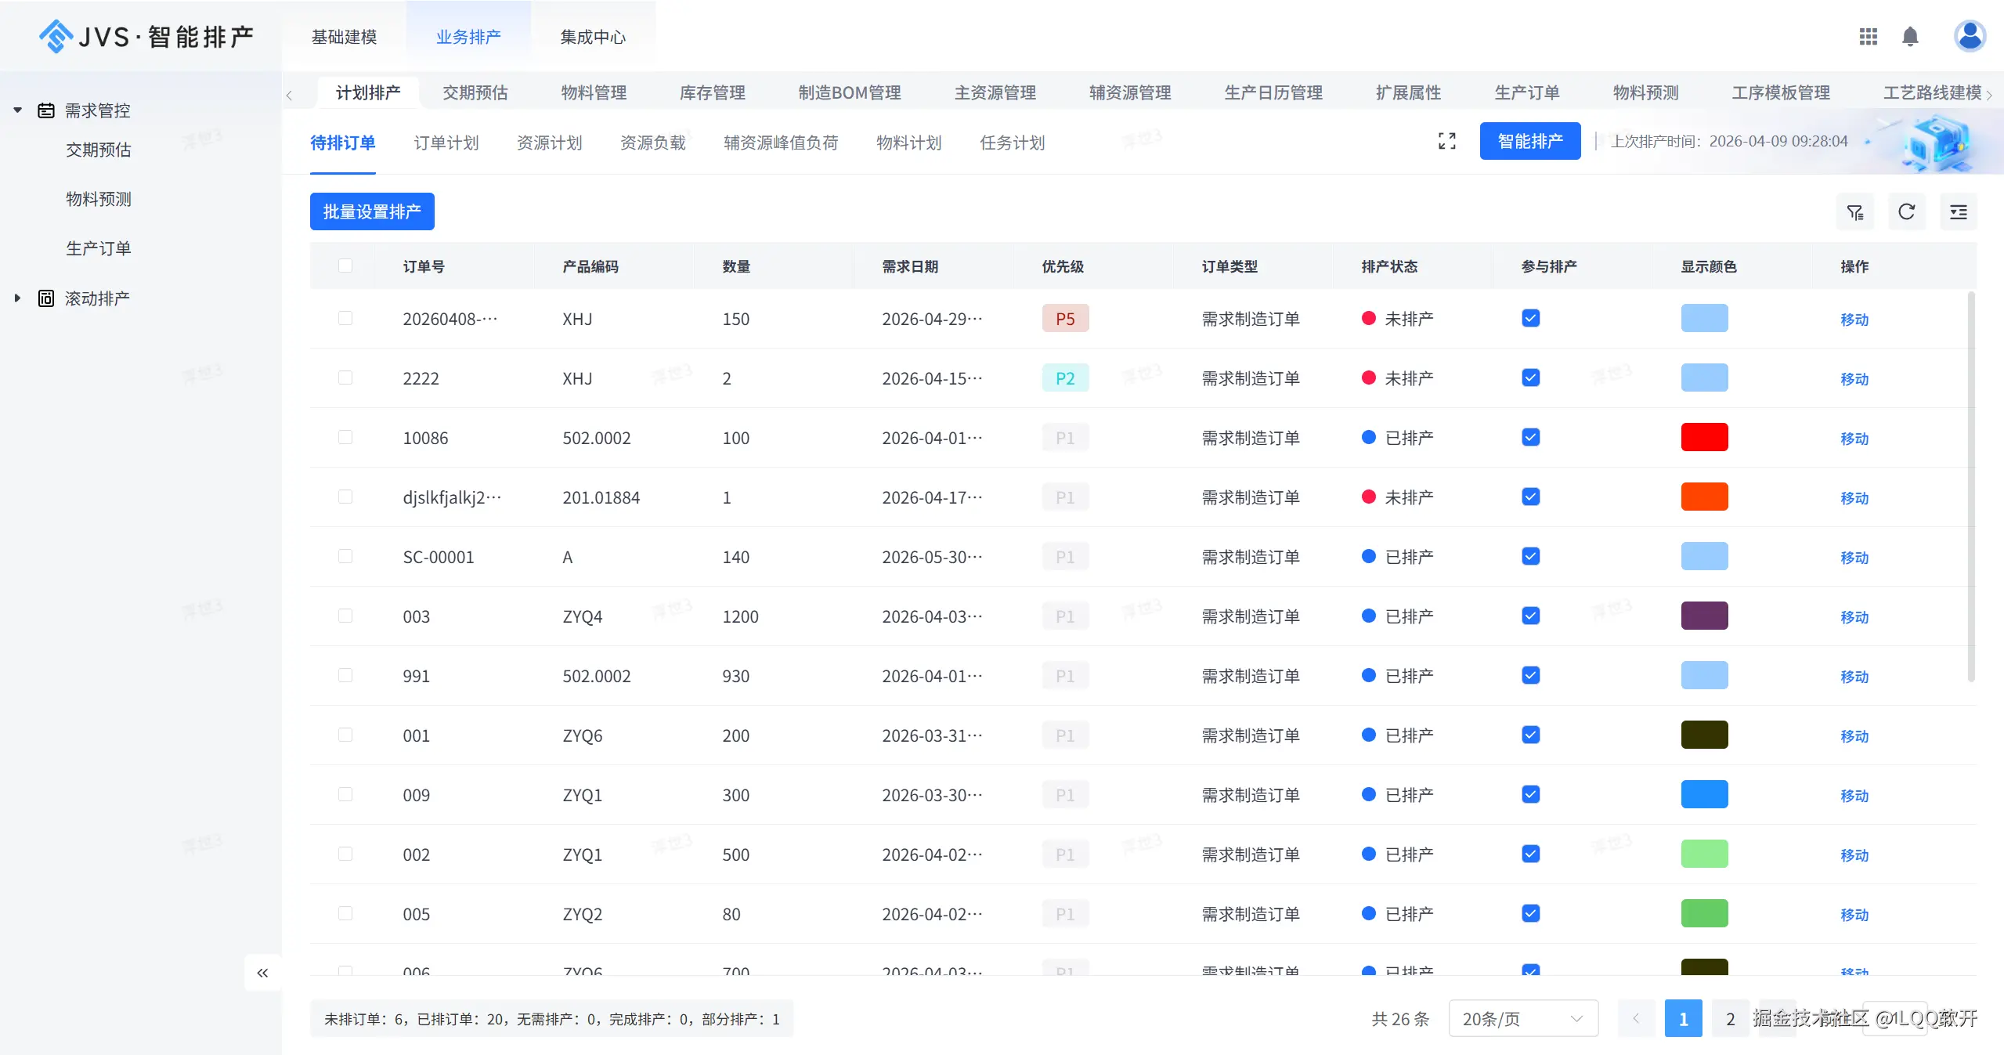The height and width of the screenshot is (1055, 2004).
Task: Collapse the 需求管控 tree node
Action: tap(17, 110)
